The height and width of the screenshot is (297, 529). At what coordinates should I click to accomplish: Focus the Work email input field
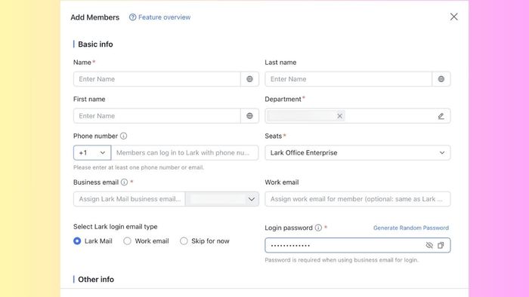pos(357,199)
